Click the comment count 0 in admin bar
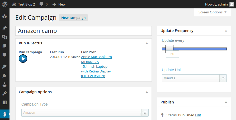 (x=46, y=4)
